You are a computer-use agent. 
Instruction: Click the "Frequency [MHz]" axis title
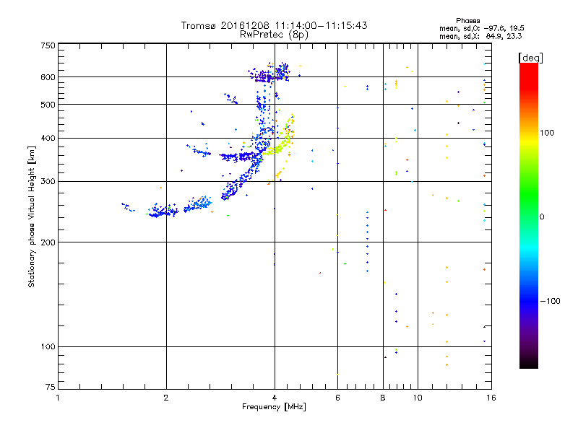point(274,407)
